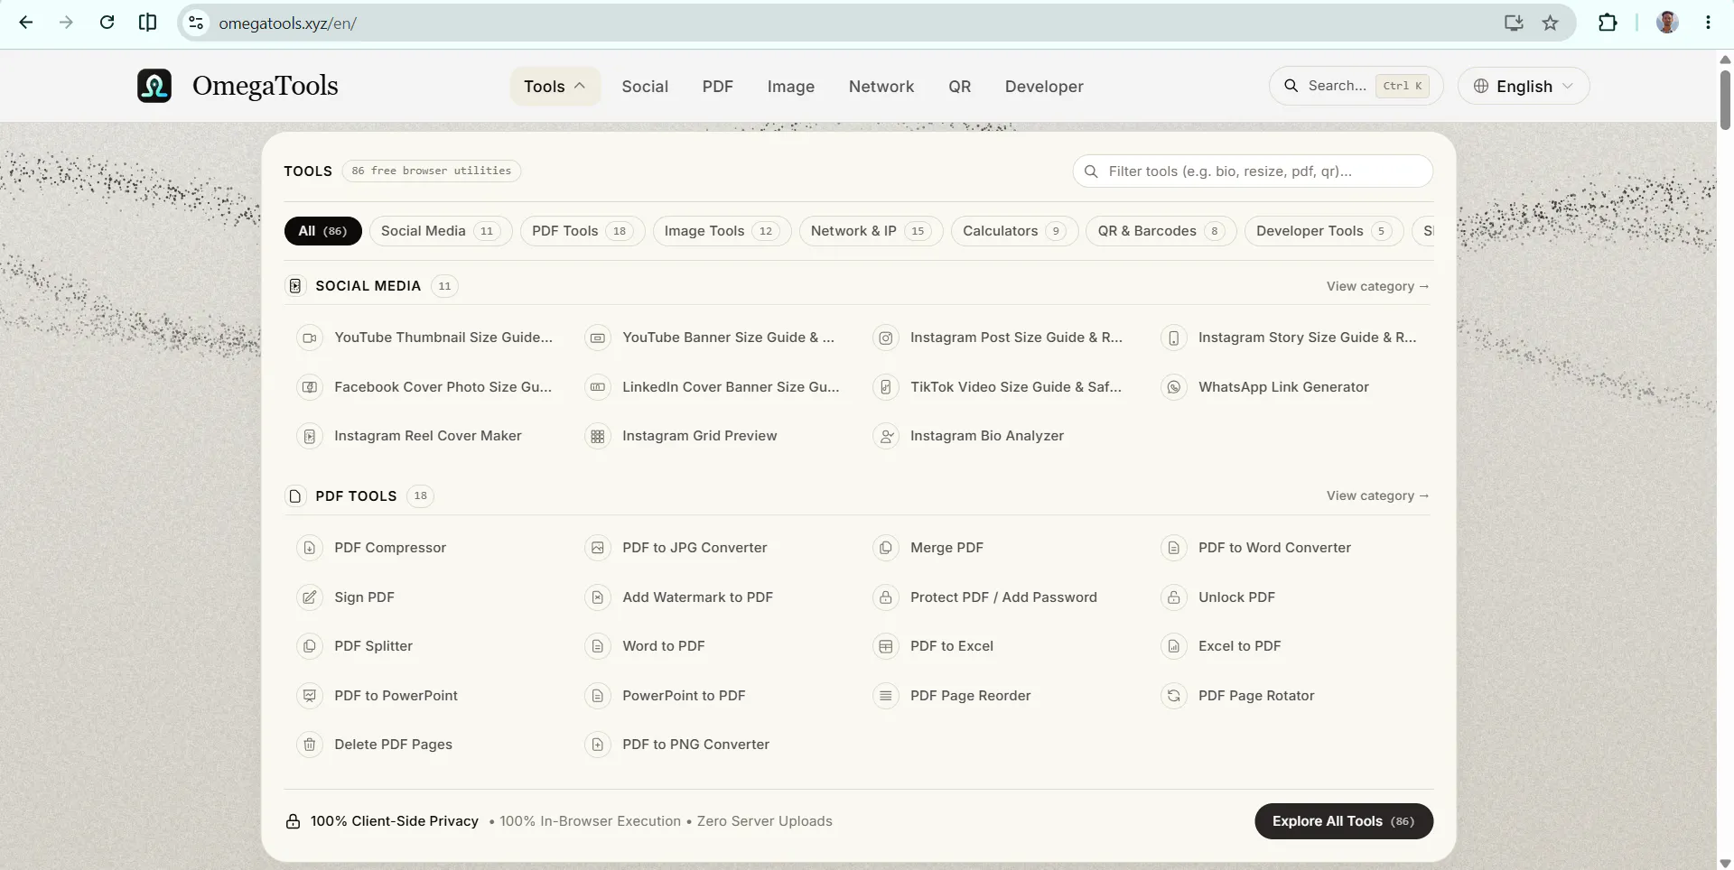Click the Sign PDF pencil icon

coord(310,597)
